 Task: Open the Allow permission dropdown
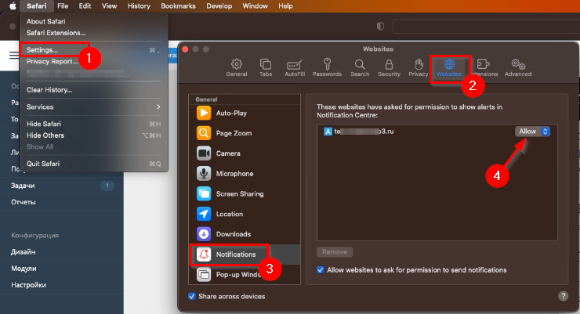click(533, 132)
